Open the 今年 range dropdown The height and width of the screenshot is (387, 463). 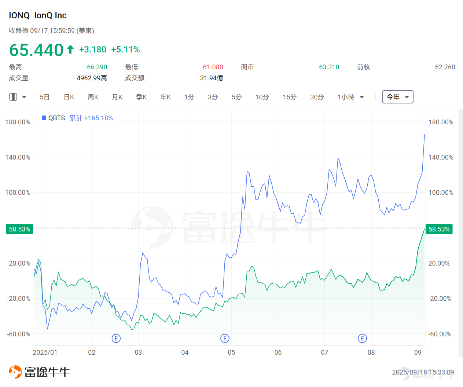coord(398,97)
